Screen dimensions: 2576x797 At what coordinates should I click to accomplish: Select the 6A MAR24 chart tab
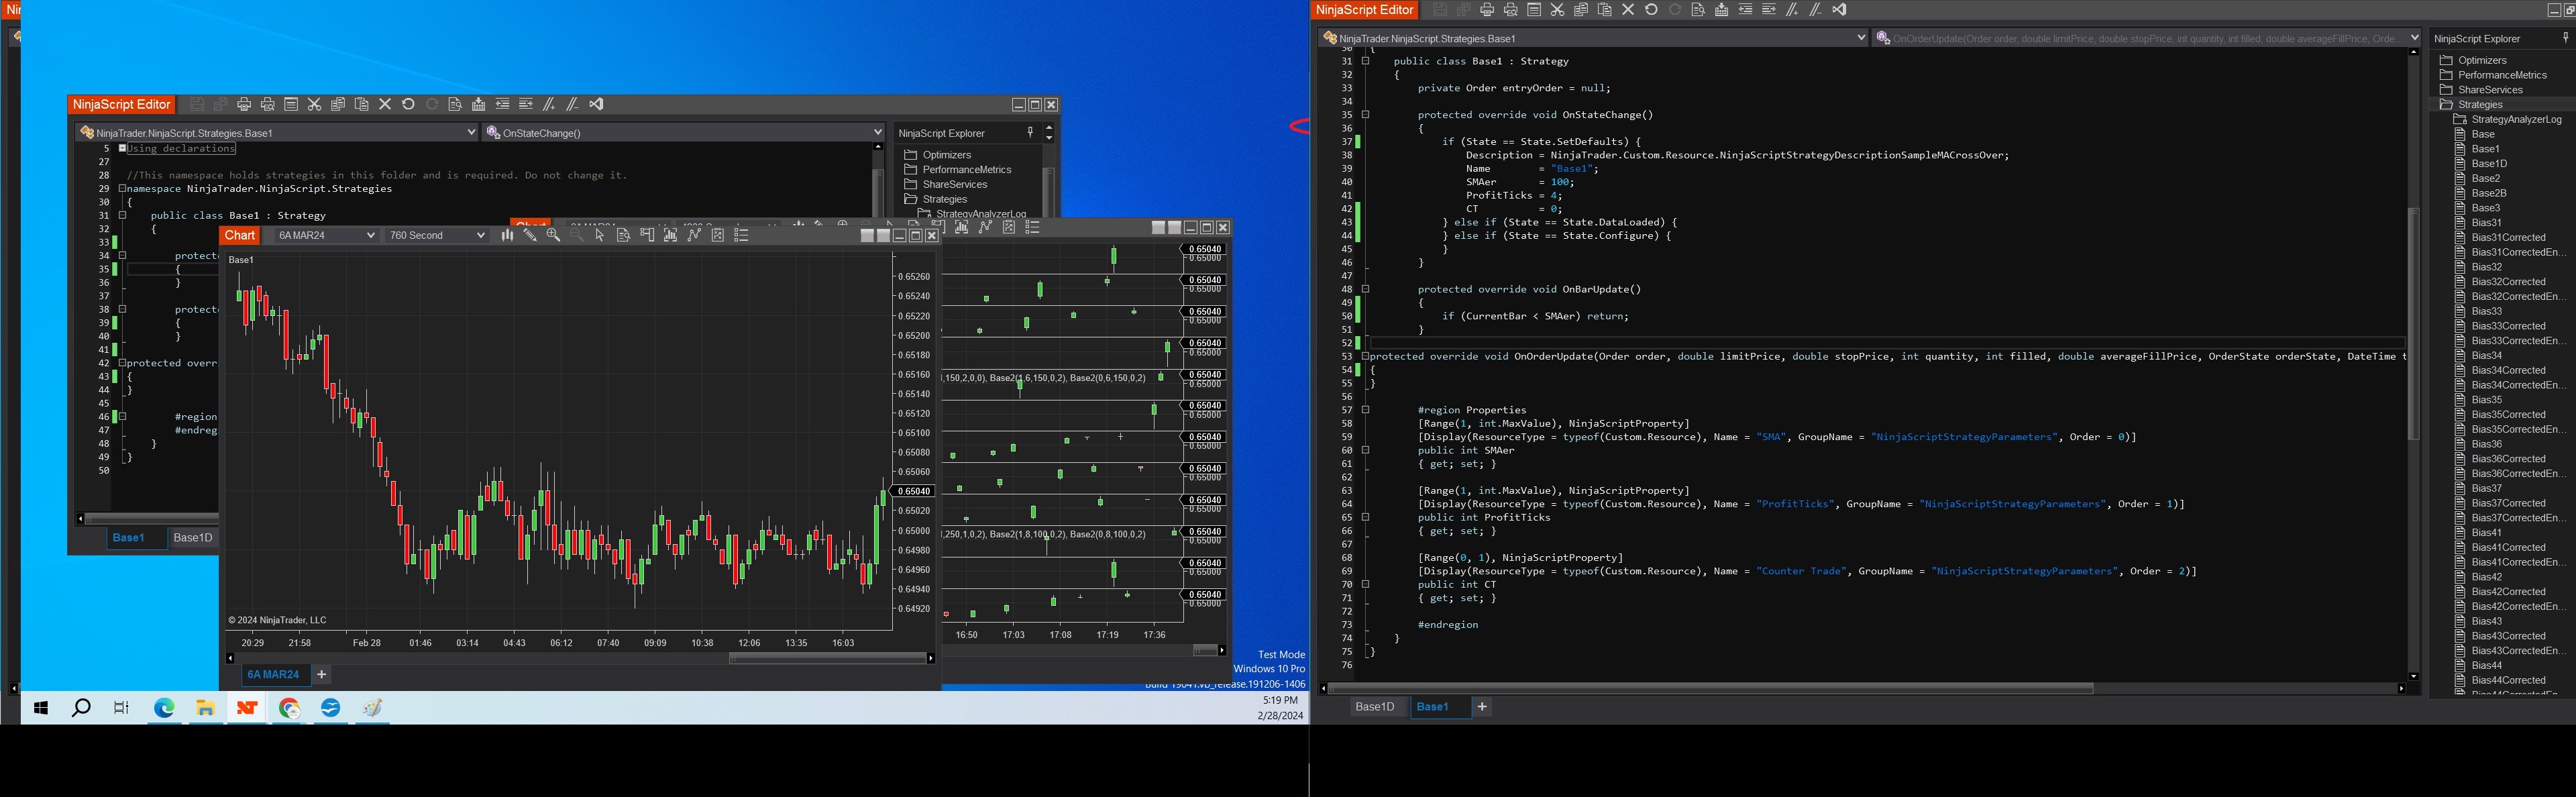pyautogui.click(x=273, y=675)
